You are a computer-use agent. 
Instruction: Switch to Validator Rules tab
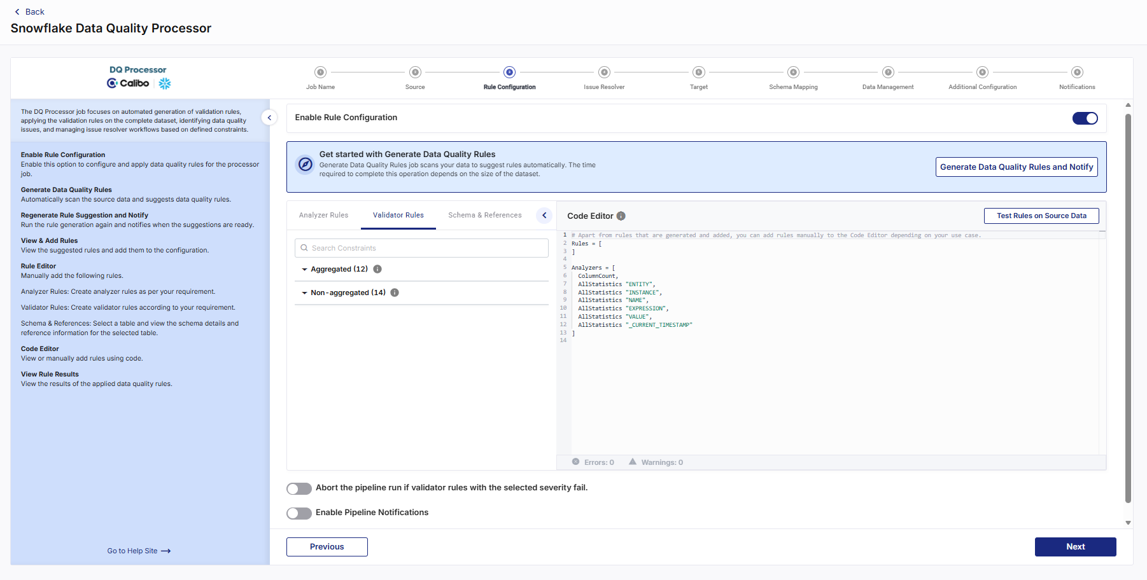(398, 215)
